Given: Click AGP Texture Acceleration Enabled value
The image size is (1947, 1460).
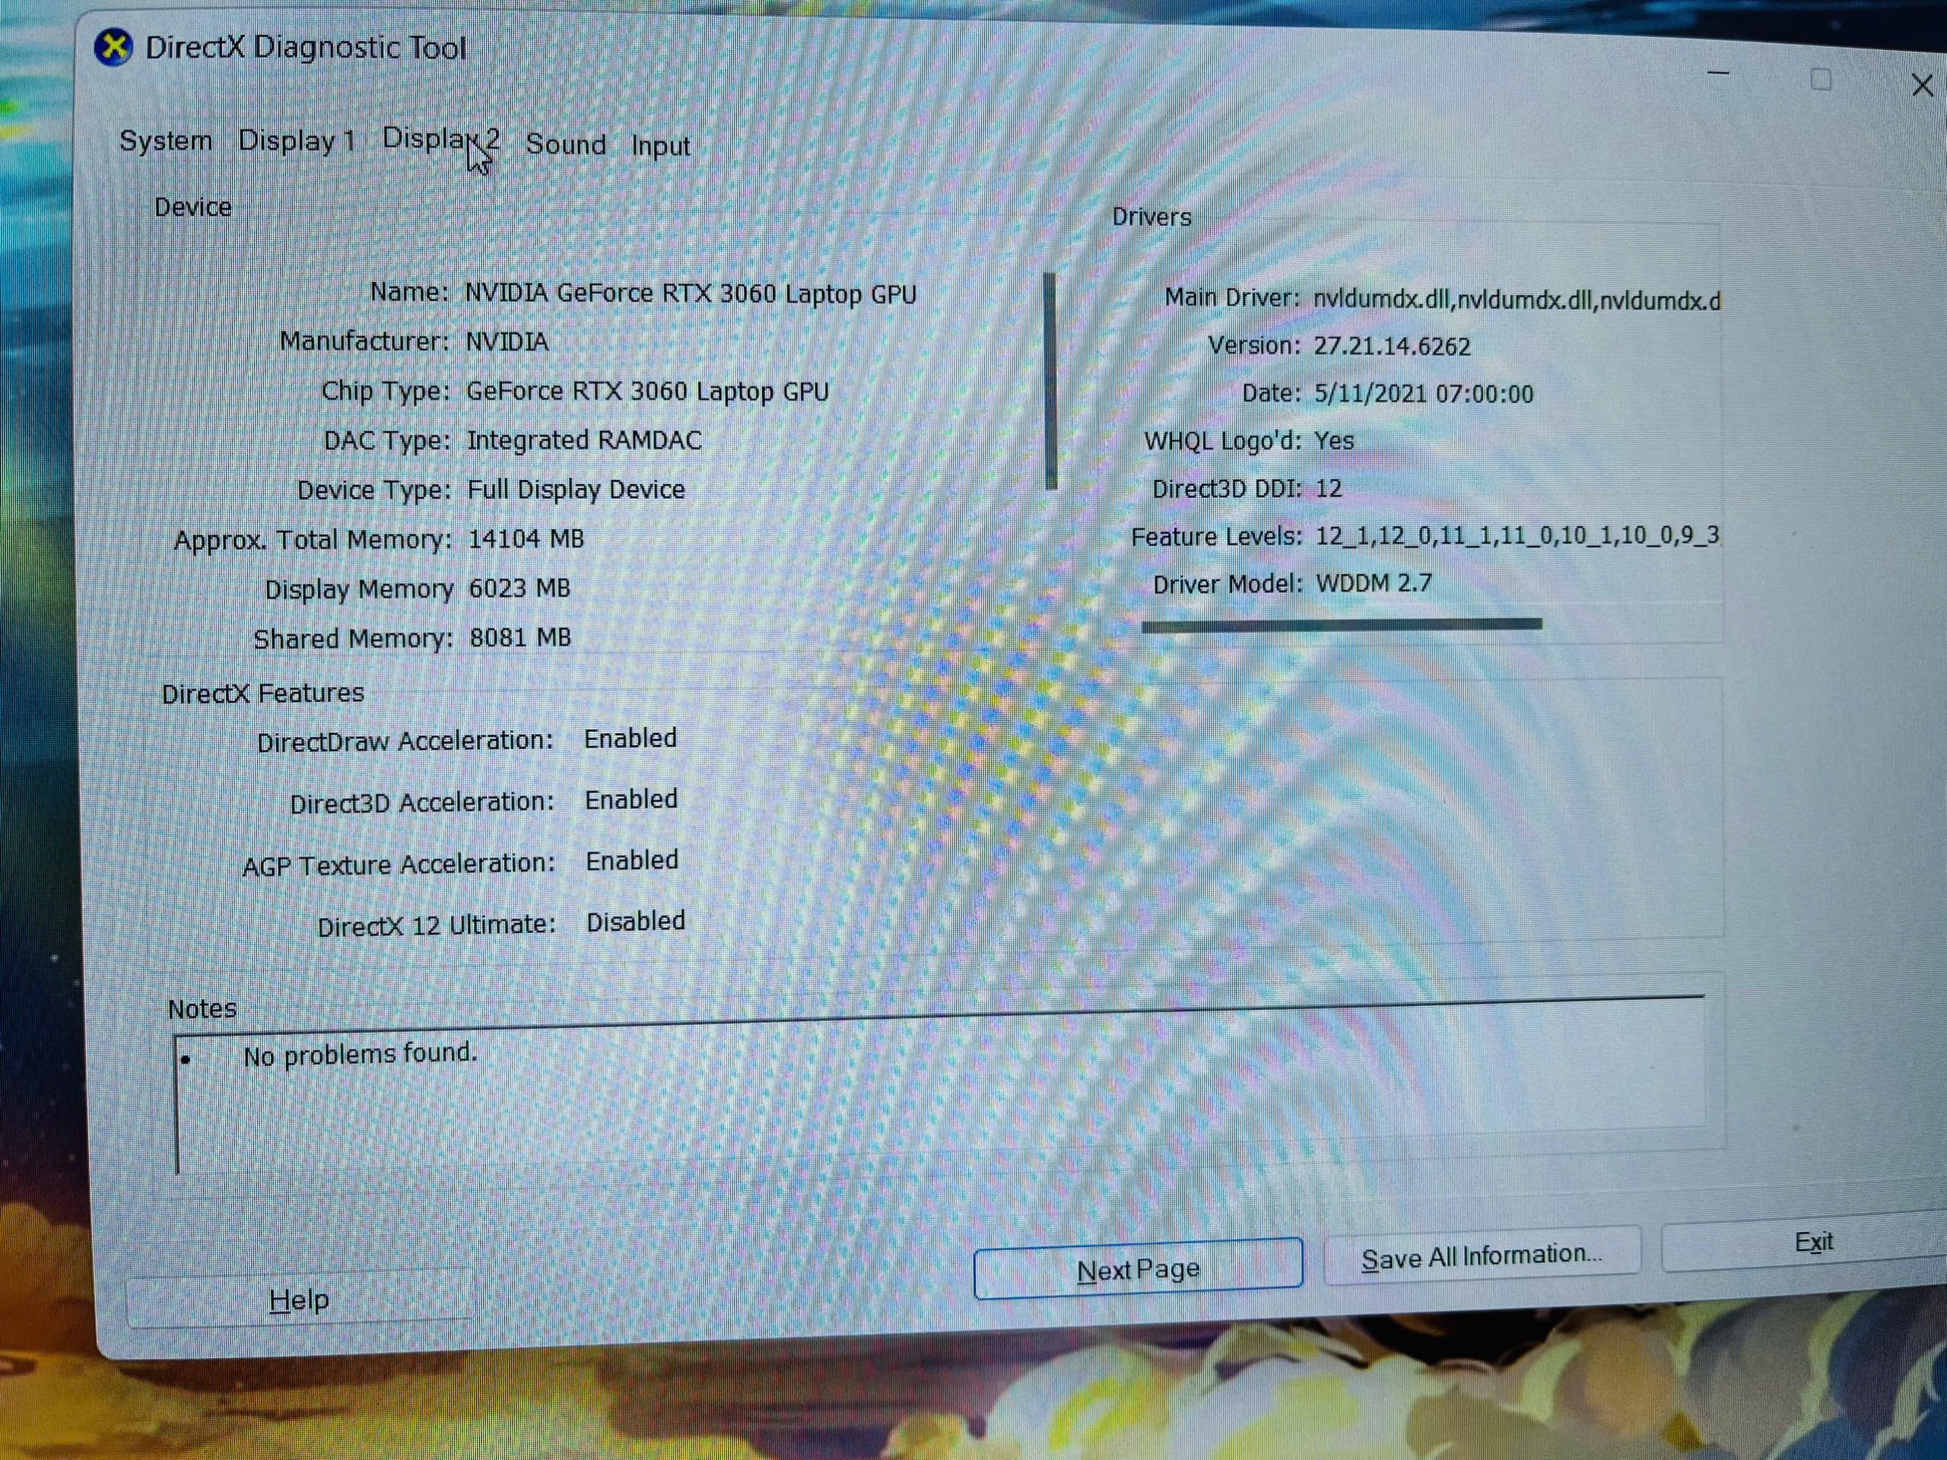Looking at the screenshot, I should pos(632,861).
